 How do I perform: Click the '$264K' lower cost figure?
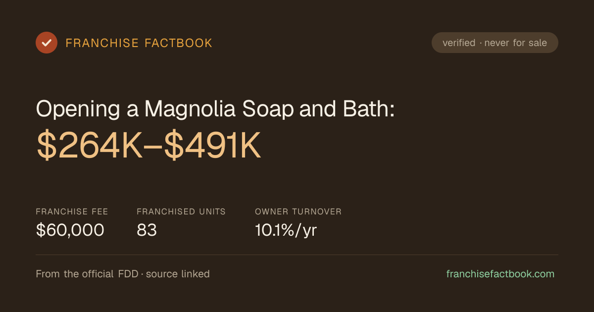[x=89, y=146]
